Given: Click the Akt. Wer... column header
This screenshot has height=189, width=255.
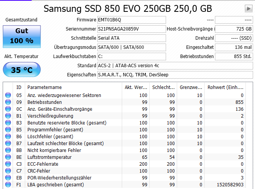Looking at the screenshot, I should click(136, 87).
